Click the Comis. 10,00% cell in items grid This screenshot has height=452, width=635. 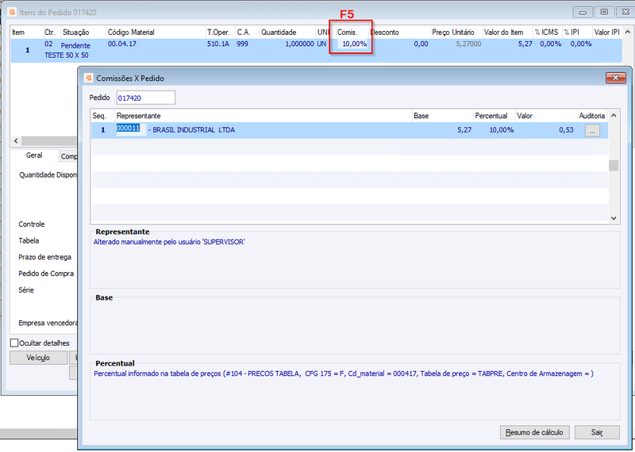(x=352, y=44)
